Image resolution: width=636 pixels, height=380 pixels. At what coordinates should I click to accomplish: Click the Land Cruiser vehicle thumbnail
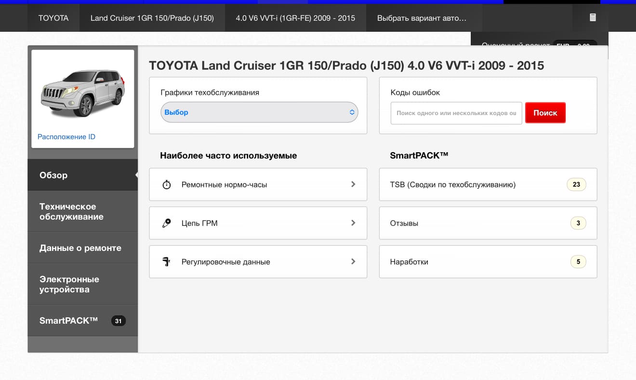[x=83, y=92]
